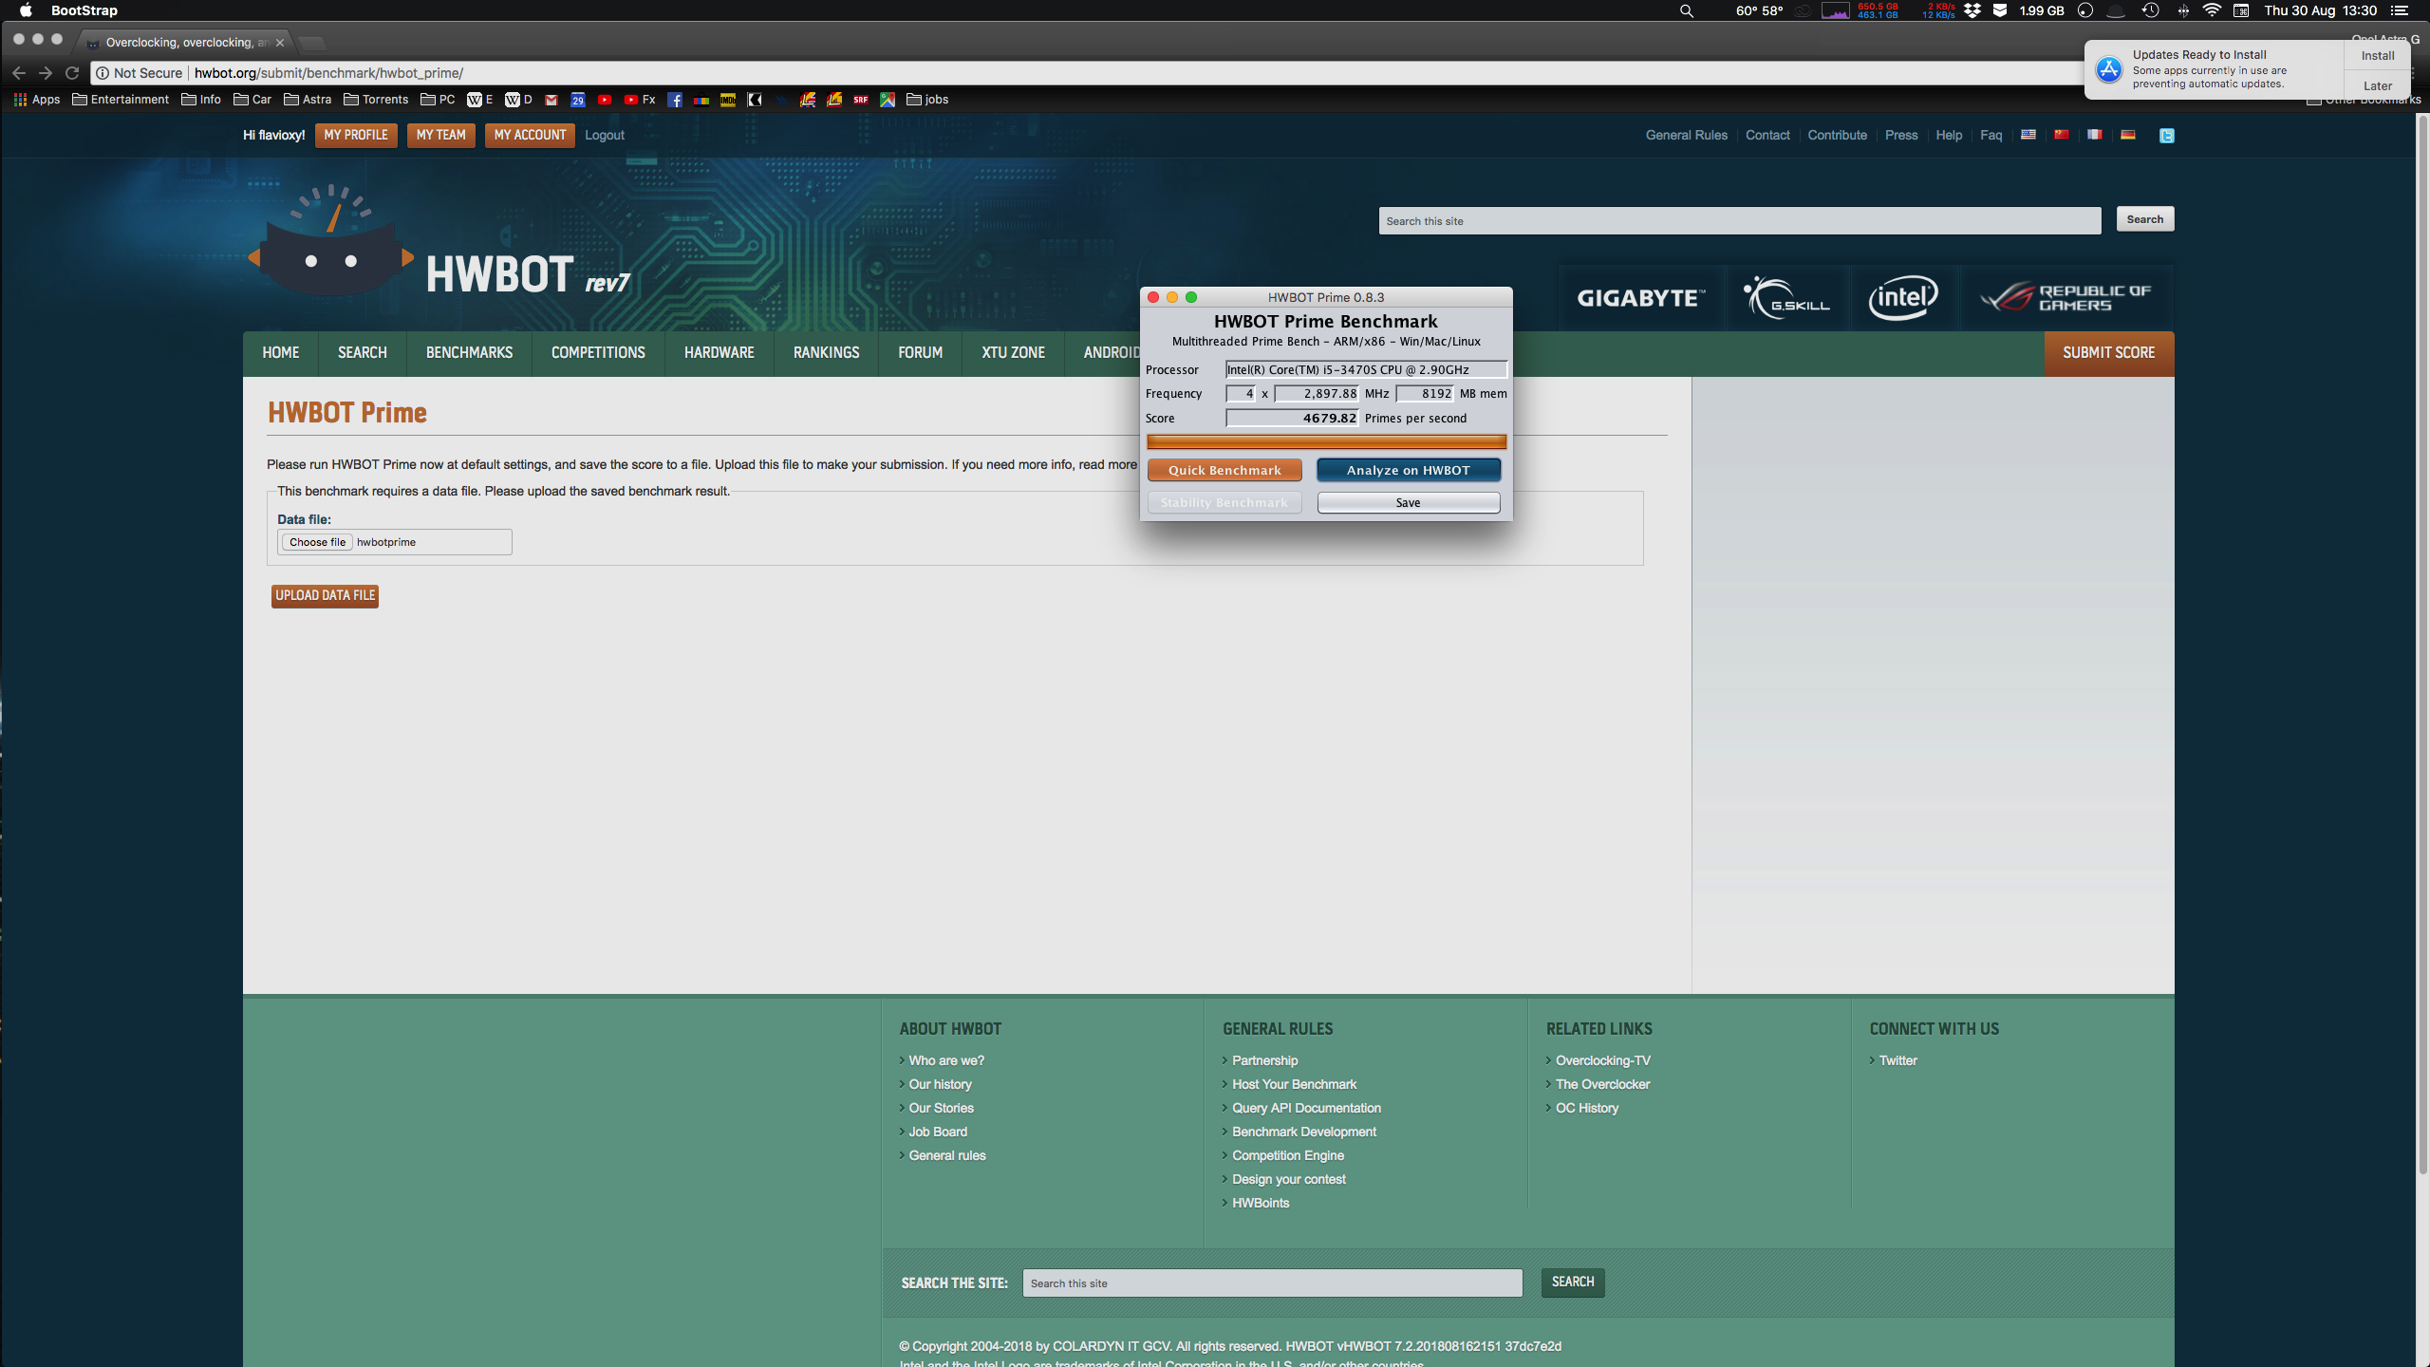
Task: Open Spotlight search in menu bar
Action: coord(1687,10)
